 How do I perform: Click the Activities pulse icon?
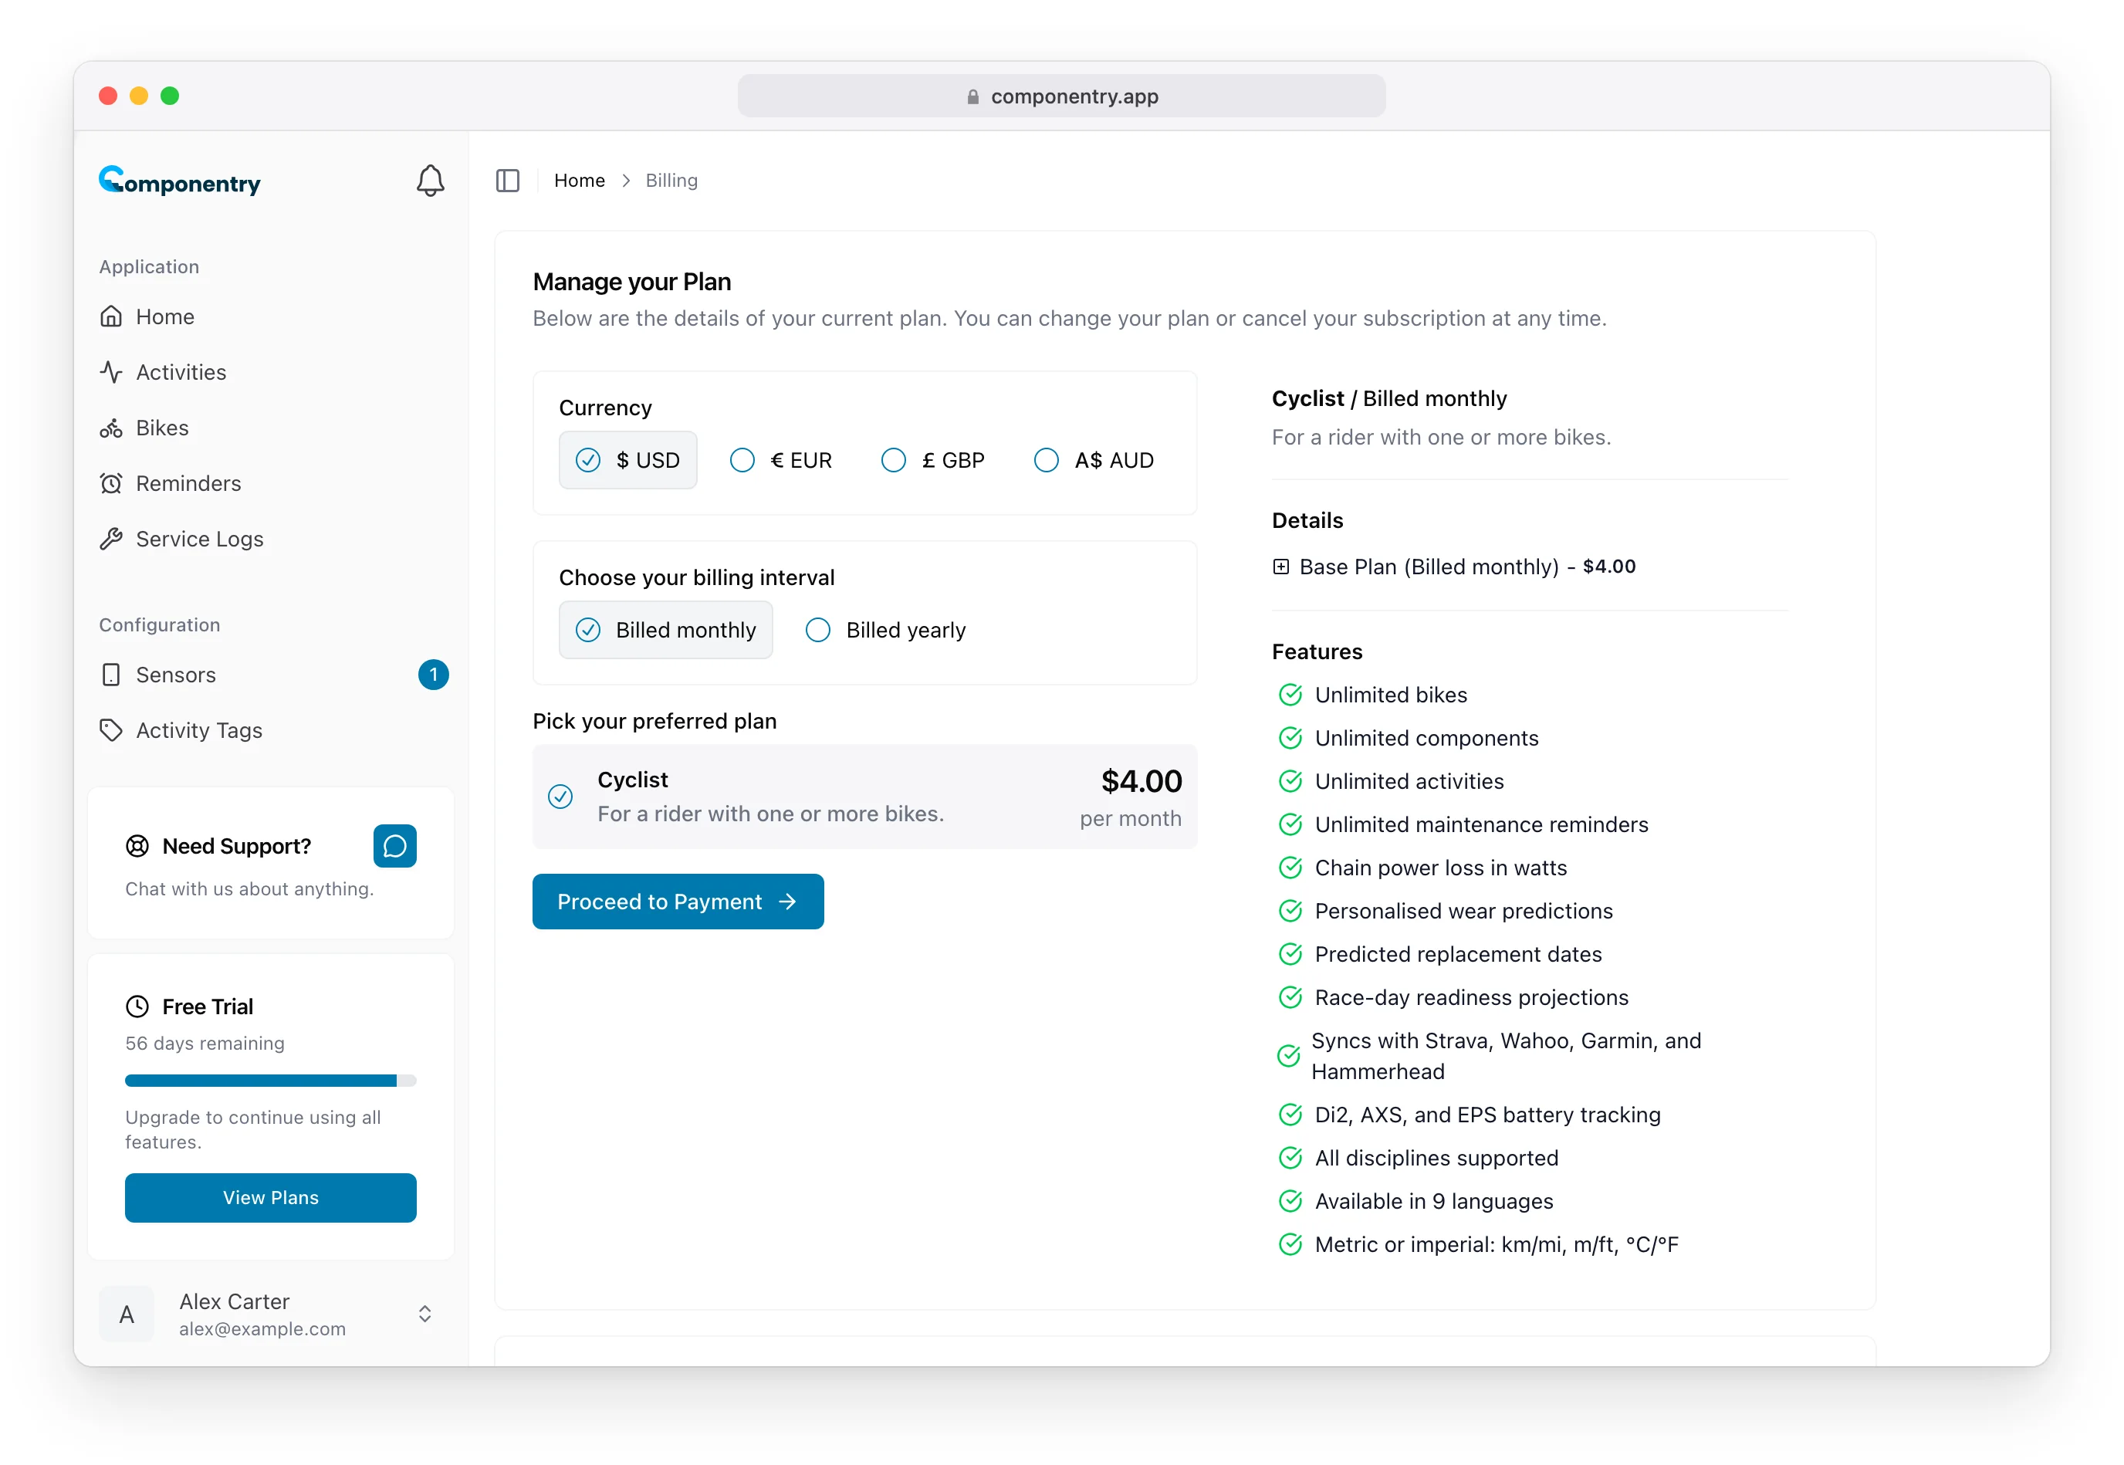tap(111, 373)
